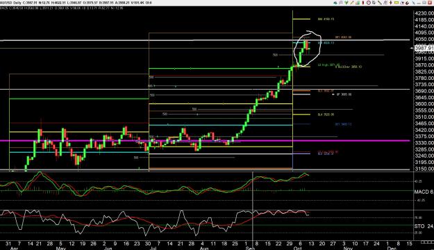Click the black vertical double-arrow toolbar icon
Image resolution: width=434 pixels, height=250 pixels.
(x=391, y=3)
